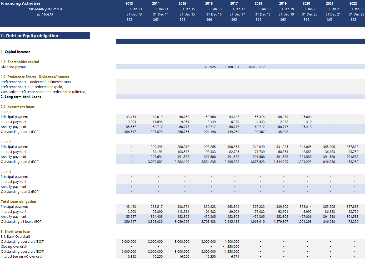Click the '3.1. Bank Overdraft' label
This screenshot has height=259, width=365.
[x=15, y=236]
